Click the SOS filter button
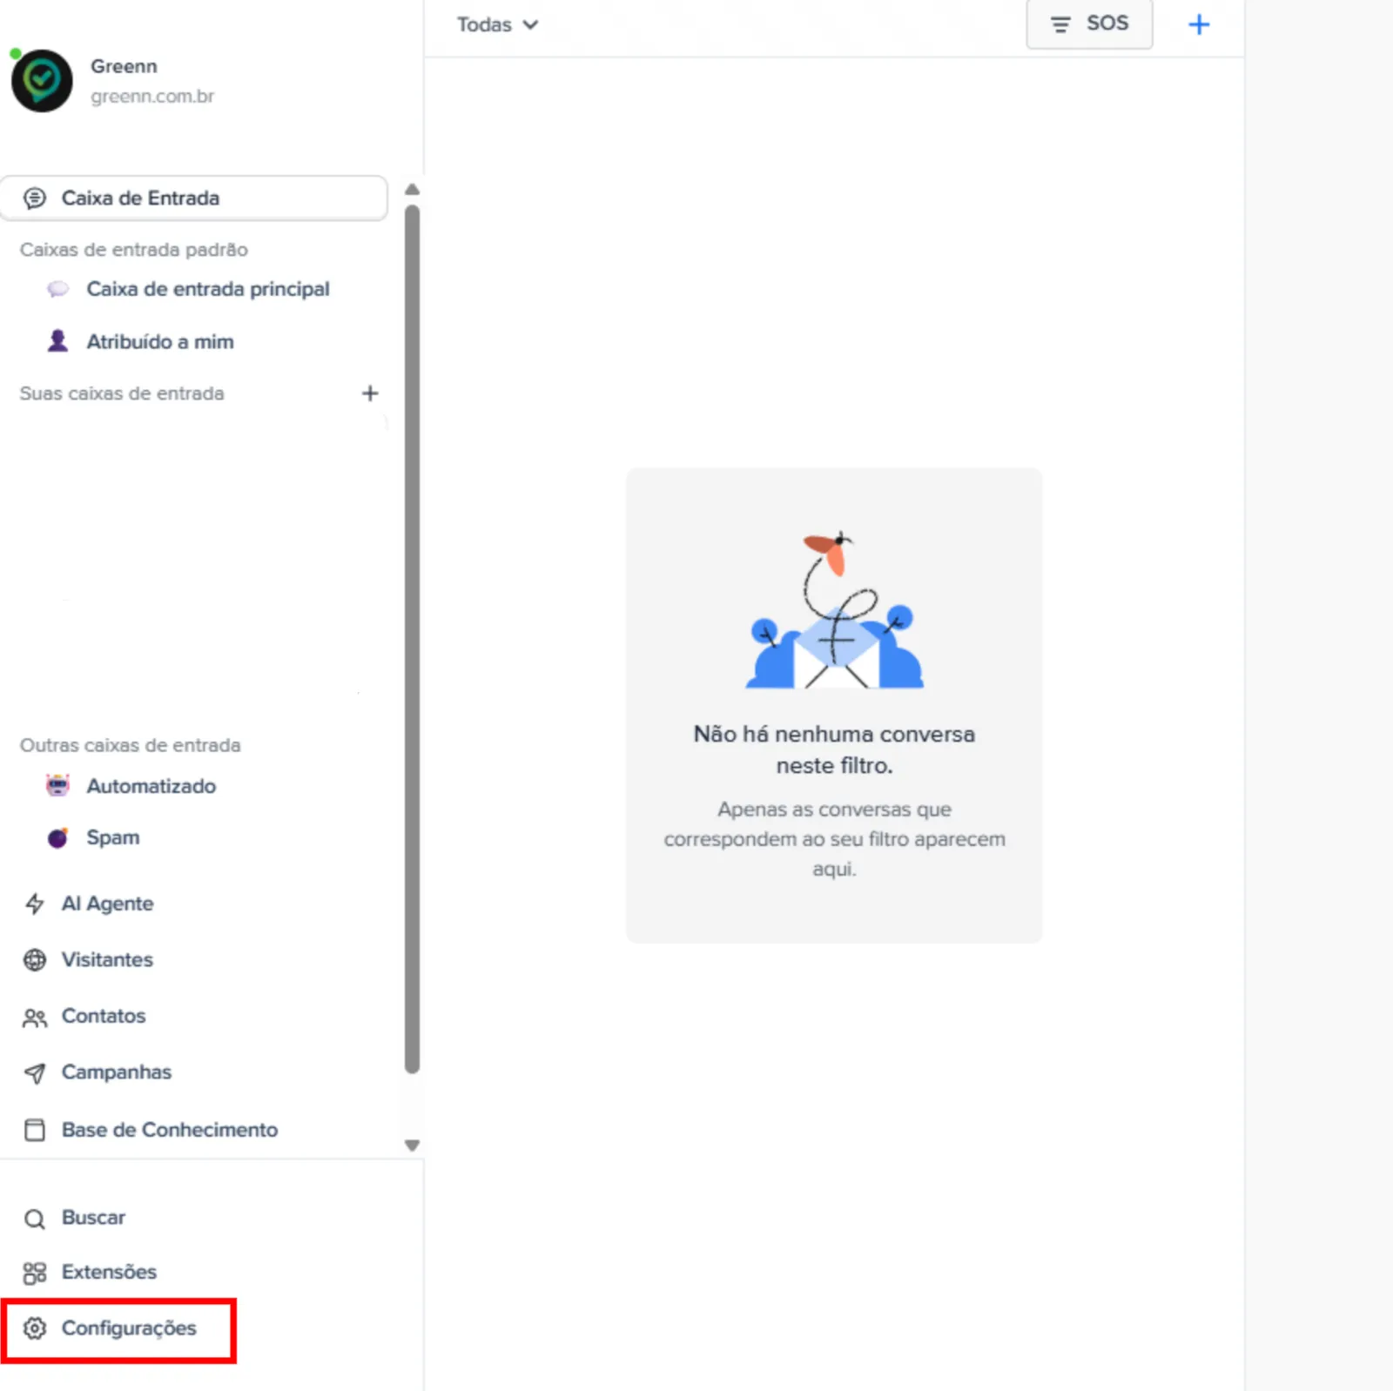Viewport: 1393px width, 1391px height. pos(1089,24)
